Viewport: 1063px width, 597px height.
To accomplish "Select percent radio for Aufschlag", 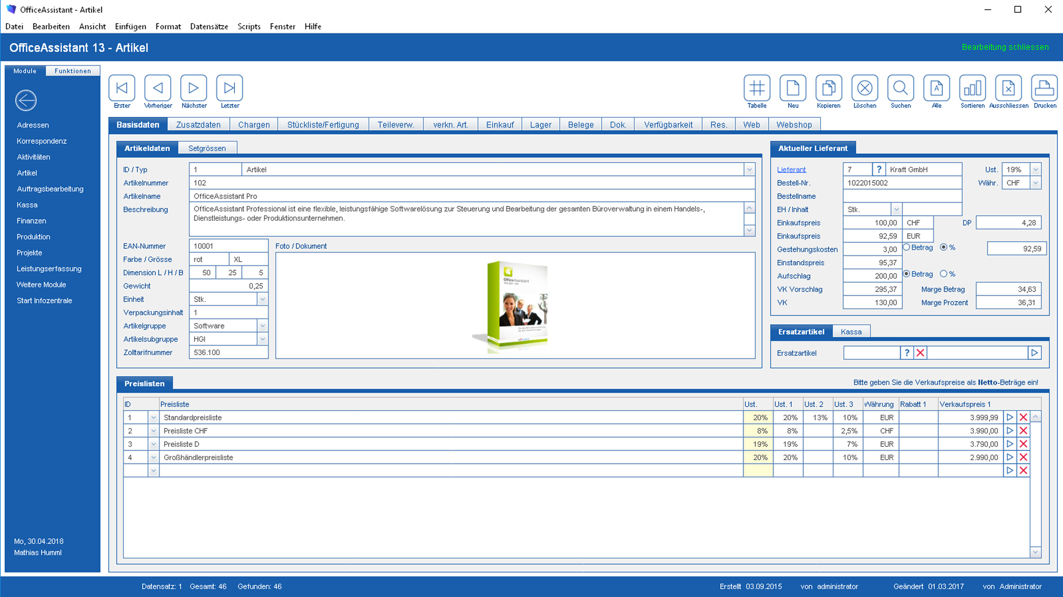I will point(944,274).
